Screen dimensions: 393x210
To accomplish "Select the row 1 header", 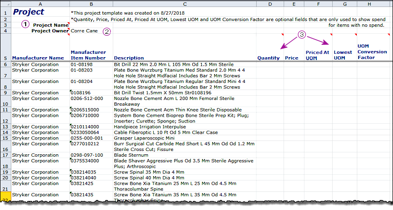I will [5, 11].
